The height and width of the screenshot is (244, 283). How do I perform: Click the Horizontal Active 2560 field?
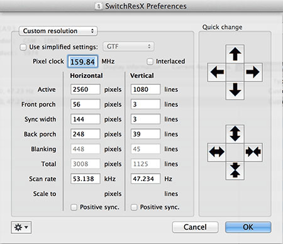[x=86, y=89]
